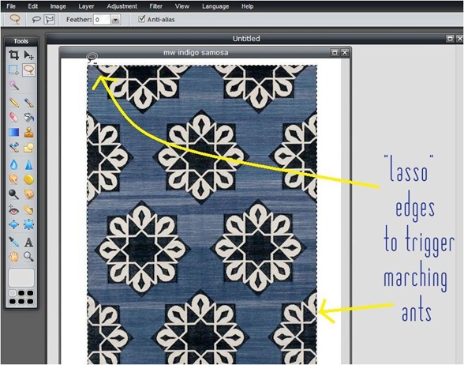Open the View menu
Screen dimensions: 464x365
point(182,6)
